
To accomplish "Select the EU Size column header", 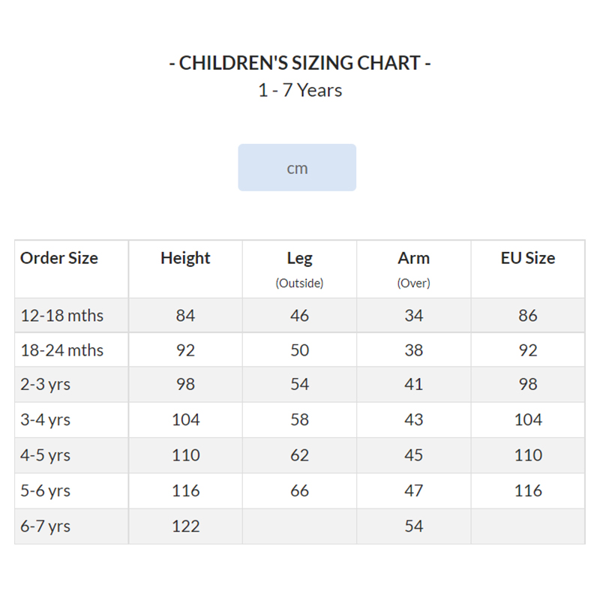I will coord(528,258).
